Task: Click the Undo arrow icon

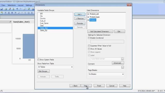Action: [17, 9]
